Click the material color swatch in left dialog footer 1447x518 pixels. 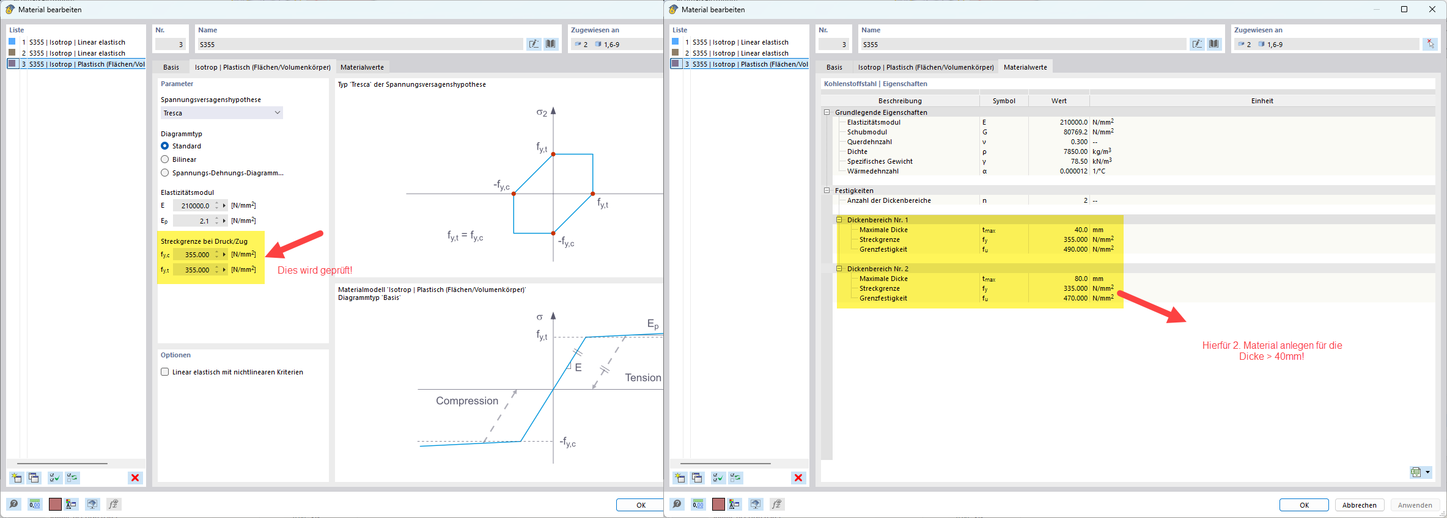55,504
